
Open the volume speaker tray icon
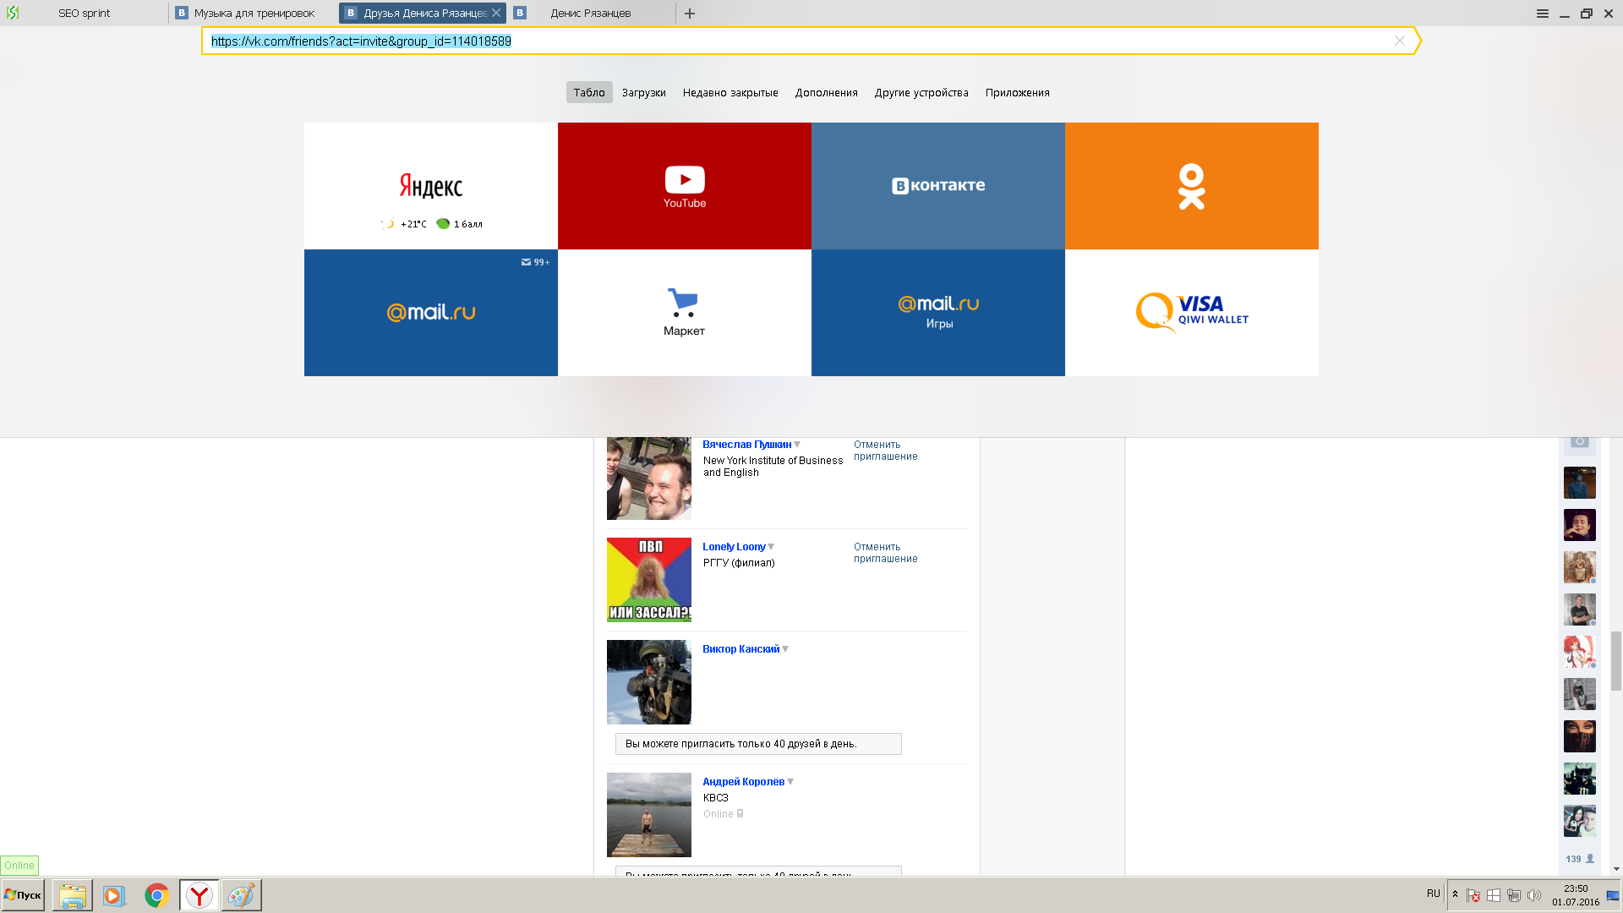coord(1533,895)
